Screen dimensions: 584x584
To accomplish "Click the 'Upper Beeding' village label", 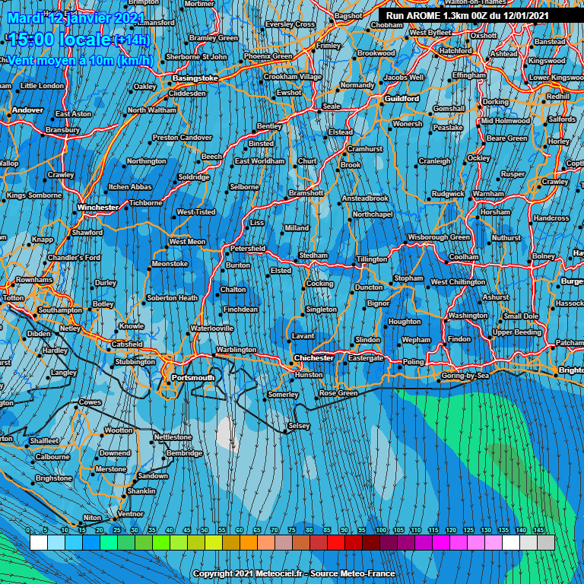I will [516, 332].
